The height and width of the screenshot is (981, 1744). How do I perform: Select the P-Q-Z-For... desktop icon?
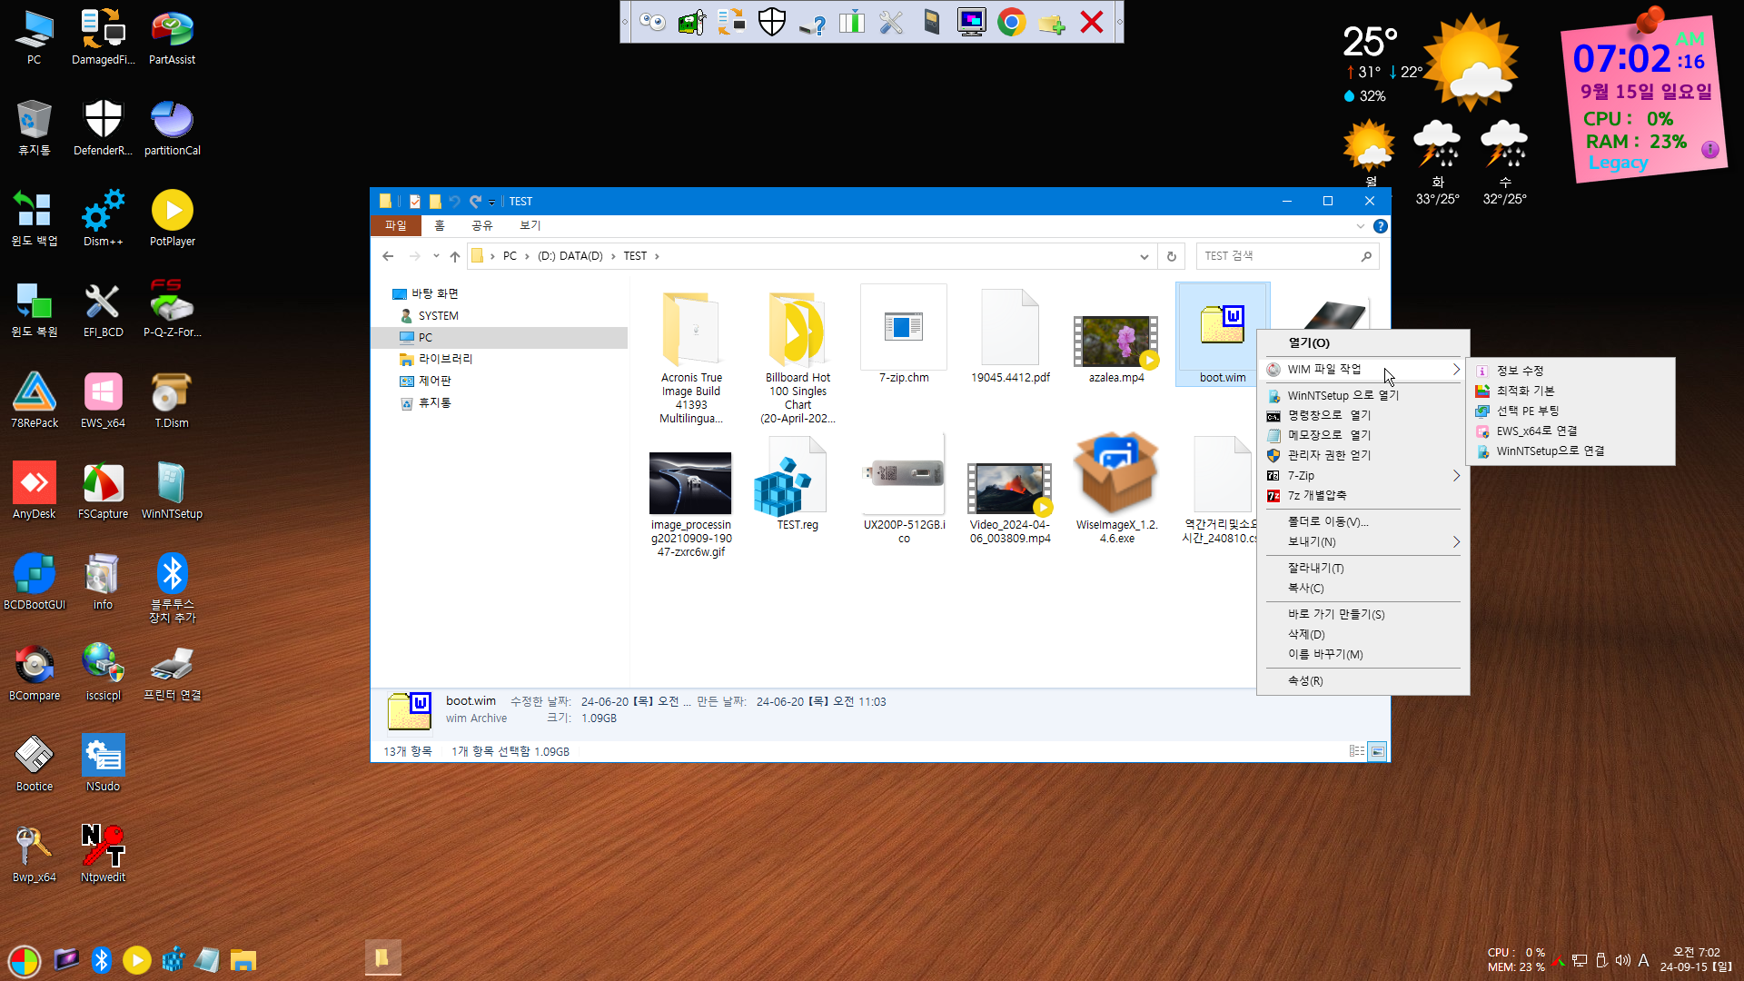172,310
